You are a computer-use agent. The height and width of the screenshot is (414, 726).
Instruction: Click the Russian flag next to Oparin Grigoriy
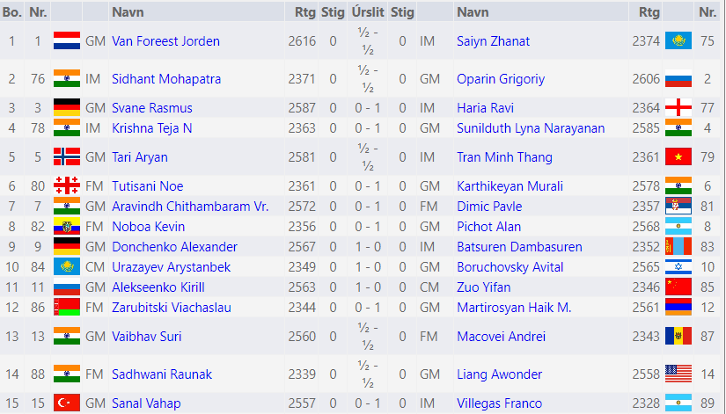pos(678,79)
